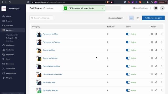Switch to grid view layout
168x94 pixels.
[x=138, y=18]
